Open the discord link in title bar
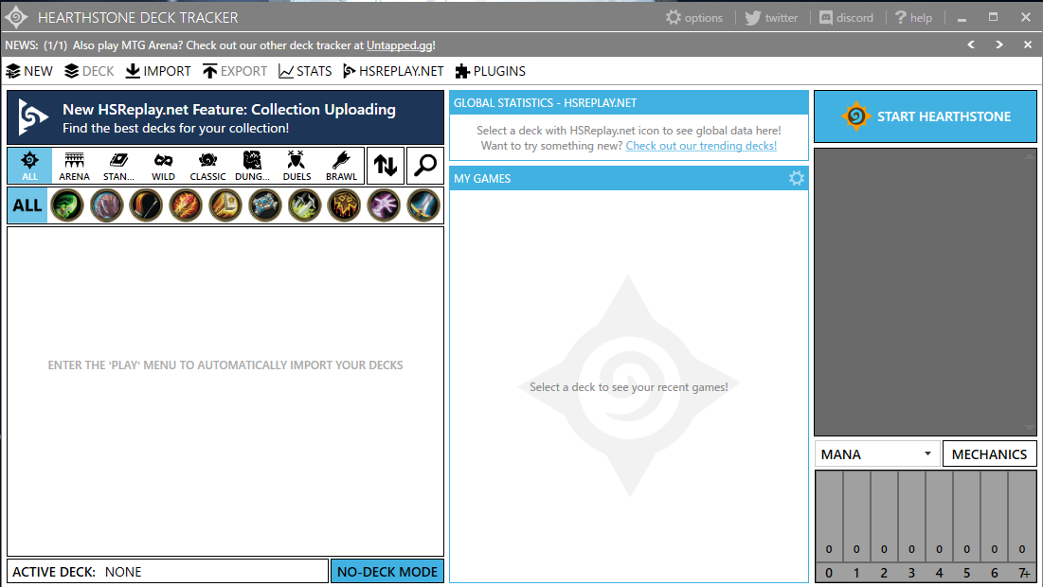The width and height of the screenshot is (1043, 587). tap(846, 18)
